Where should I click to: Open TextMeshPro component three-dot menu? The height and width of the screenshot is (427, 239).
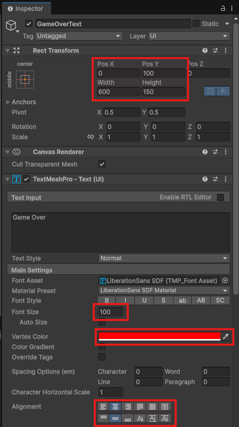coord(226,179)
